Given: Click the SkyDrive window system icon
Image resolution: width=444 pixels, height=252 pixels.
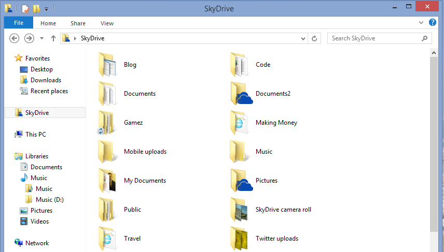Looking at the screenshot, I should pyautogui.click(x=8, y=8).
